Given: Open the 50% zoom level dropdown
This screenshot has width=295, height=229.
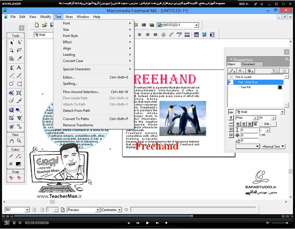Looking at the screenshot, I should tap(27, 210).
